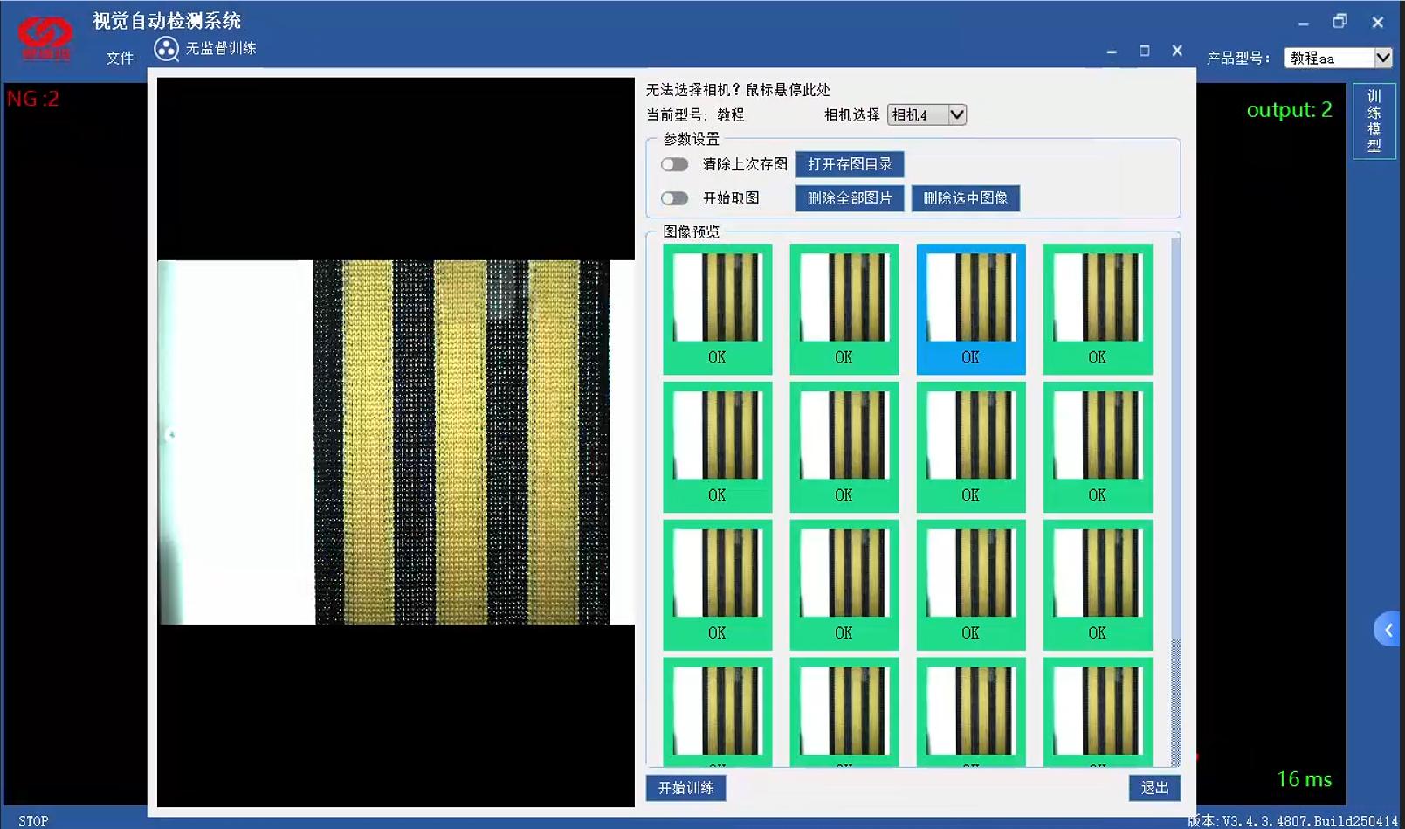This screenshot has width=1405, height=829.
Task: Click 打开存图目录 button
Action: click(x=849, y=164)
